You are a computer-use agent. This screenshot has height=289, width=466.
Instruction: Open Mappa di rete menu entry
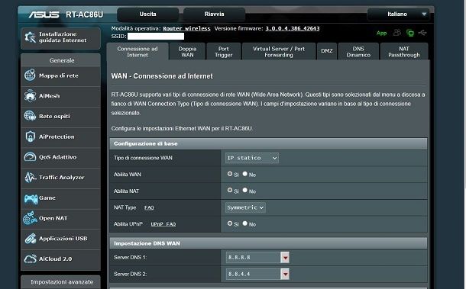click(x=61, y=75)
